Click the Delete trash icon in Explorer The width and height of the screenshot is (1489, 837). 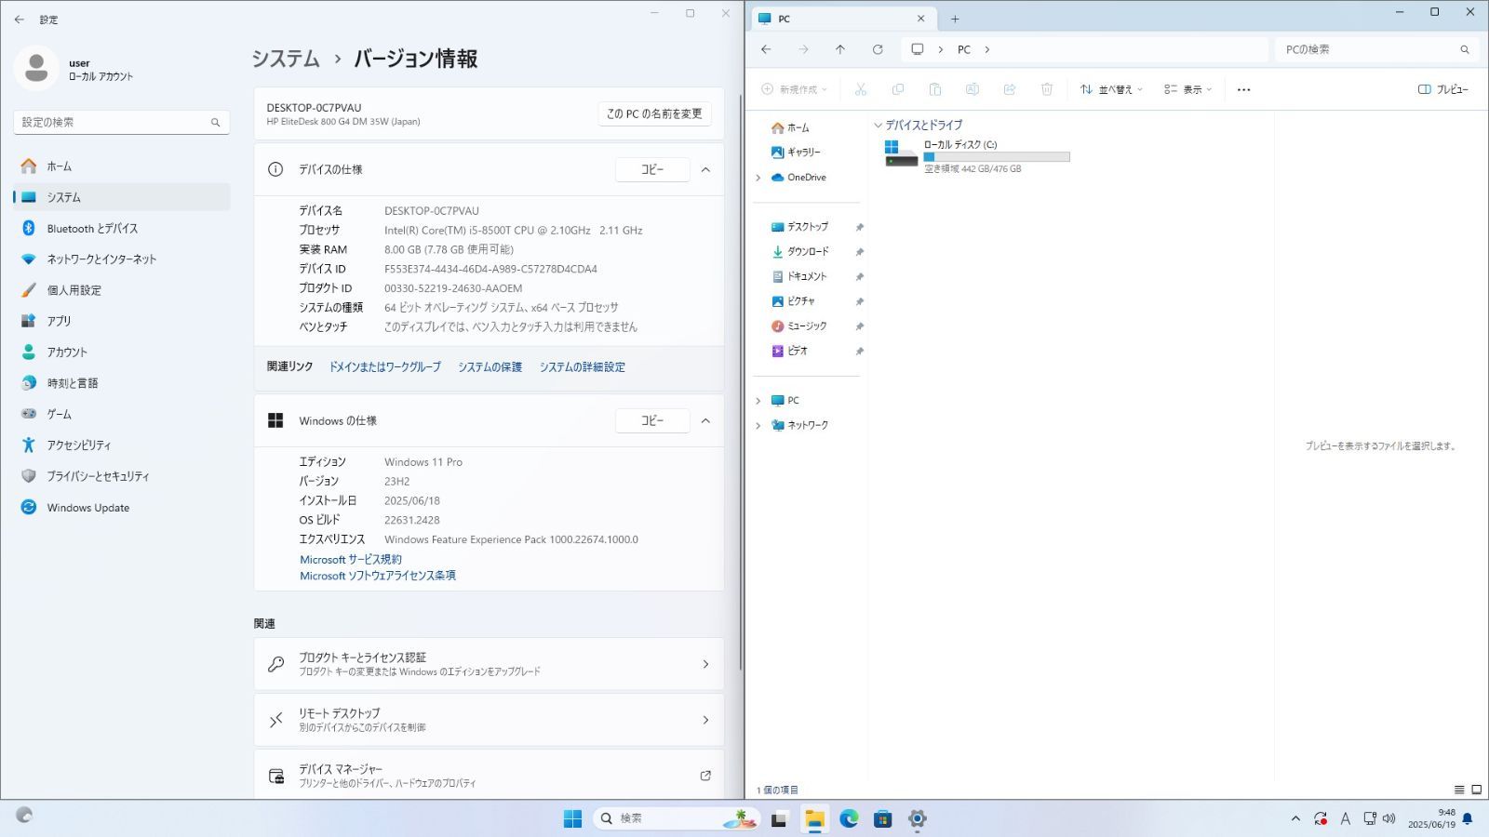click(x=1047, y=89)
